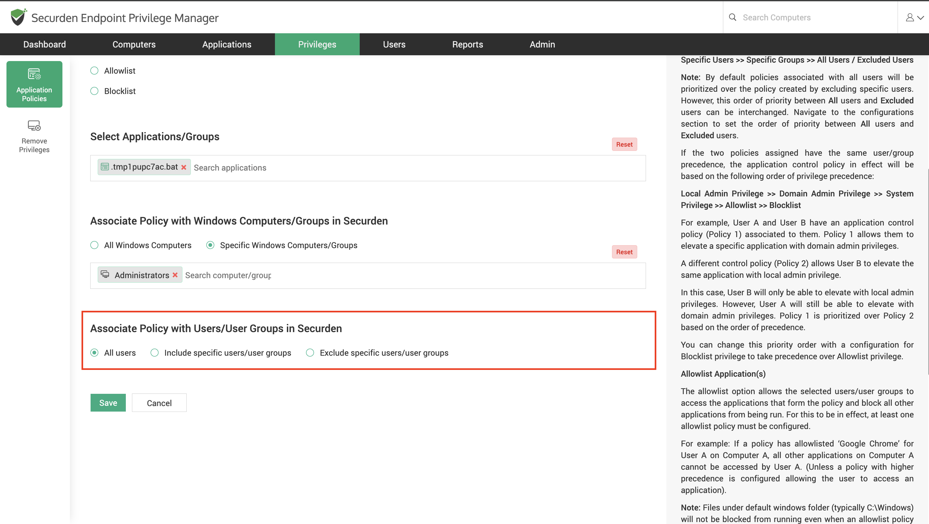Select Include specific users/user groups
The height and width of the screenshot is (524, 929).
(x=154, y=353)
